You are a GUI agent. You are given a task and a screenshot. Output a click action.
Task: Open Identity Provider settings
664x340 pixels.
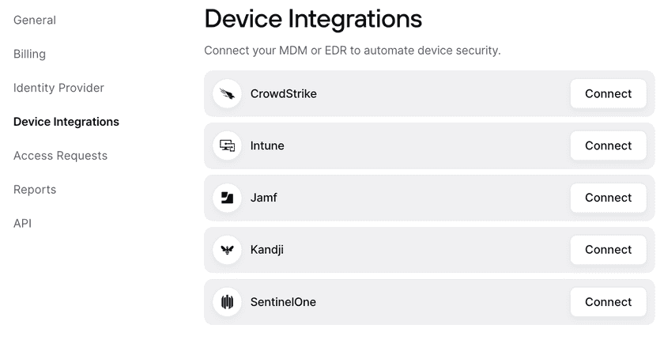[x=58, y=88]
